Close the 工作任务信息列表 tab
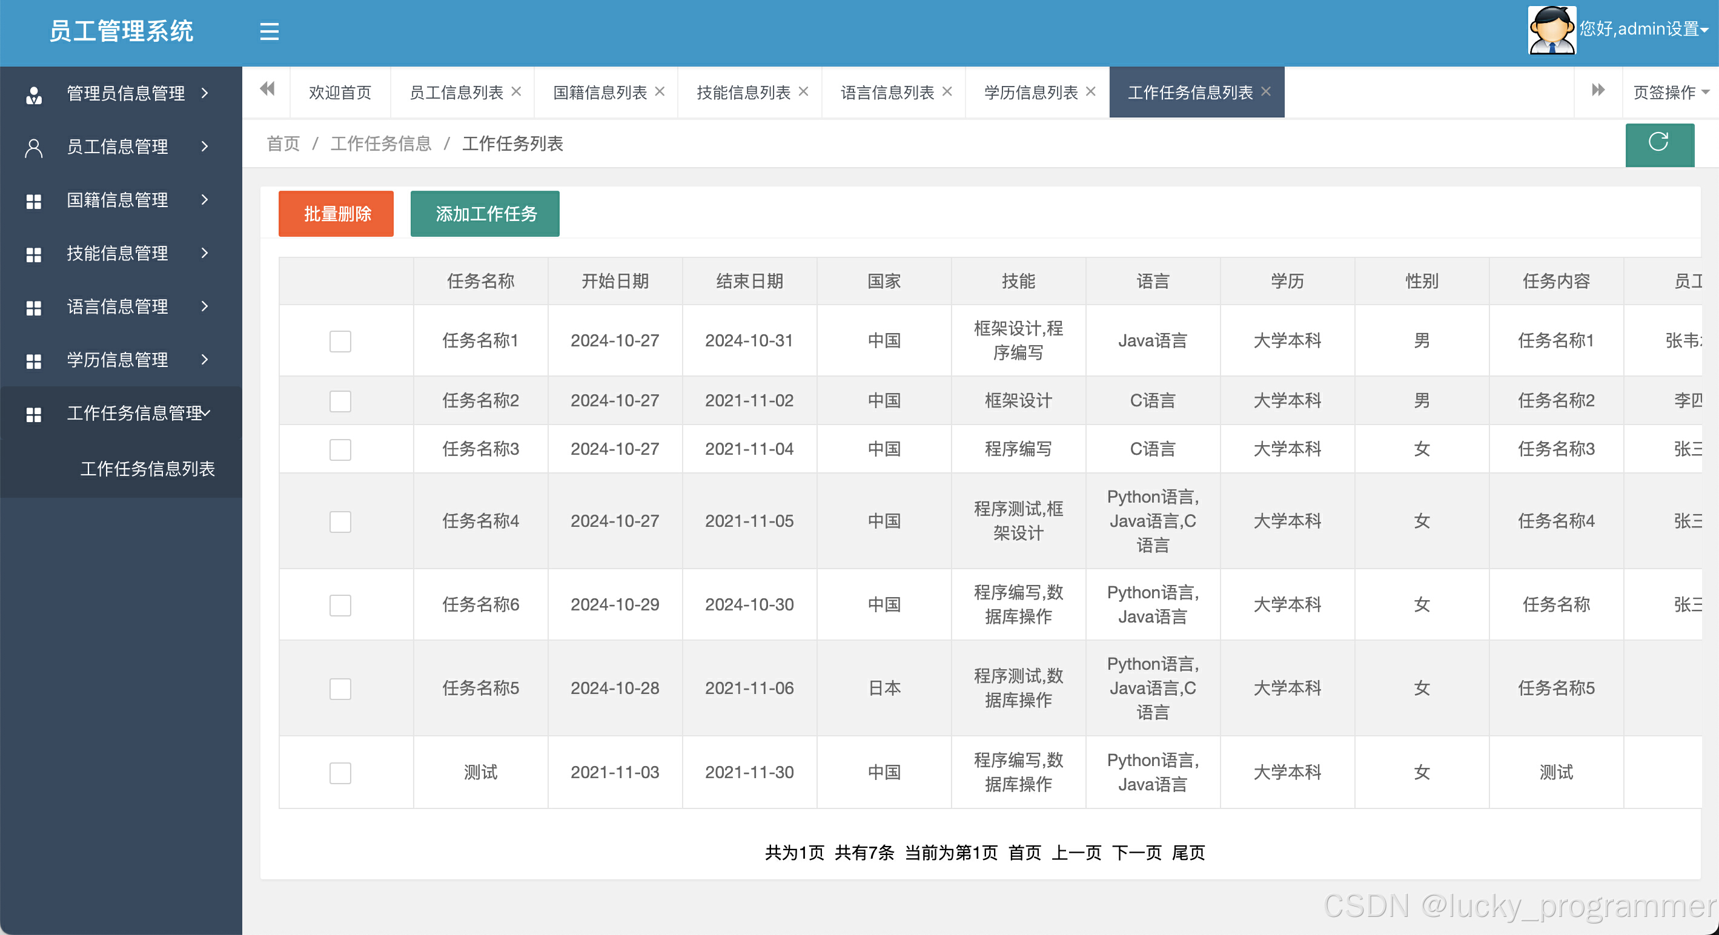The image size is (1719, 935). tap(1266, 91)
